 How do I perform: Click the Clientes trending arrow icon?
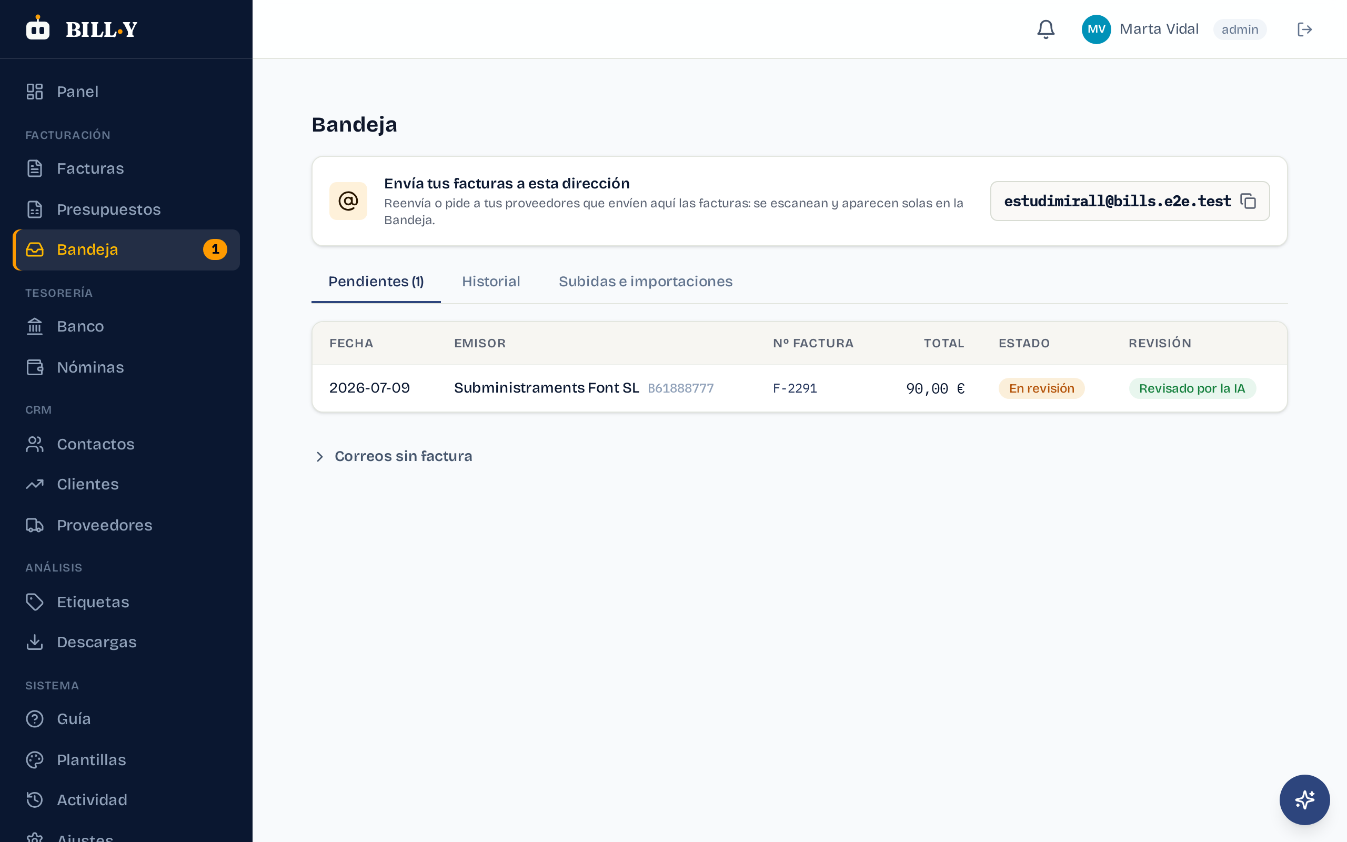[35, 485]
